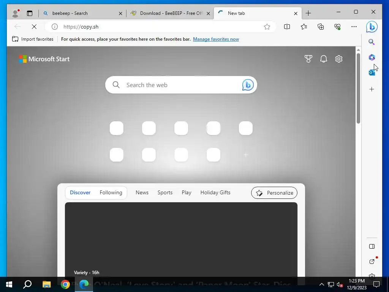Open the Play category
Image resolution: width=389 pixels, height=292 pixels.
coord(186,192)
